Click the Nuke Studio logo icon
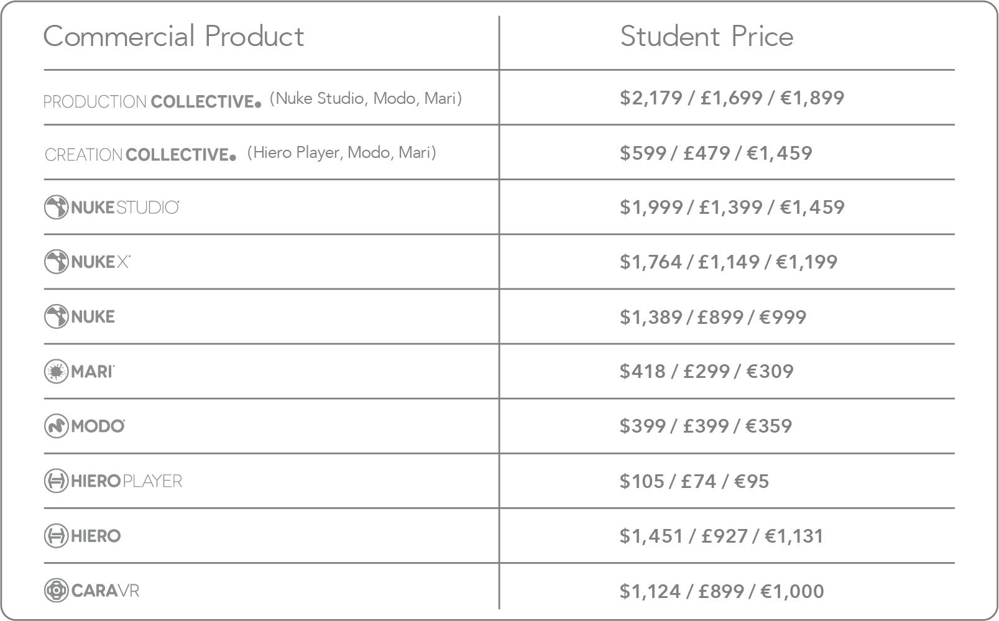This screenshot has height=621, width=999. tap(56, 207)
